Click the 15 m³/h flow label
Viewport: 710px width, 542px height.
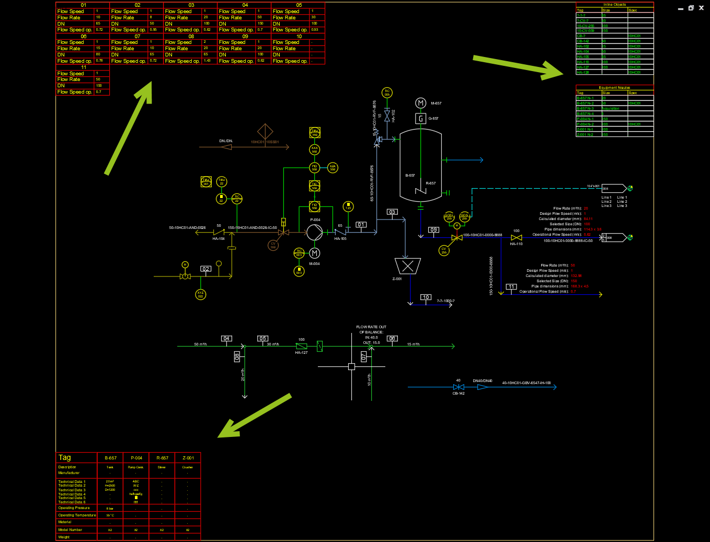(413, 344)
